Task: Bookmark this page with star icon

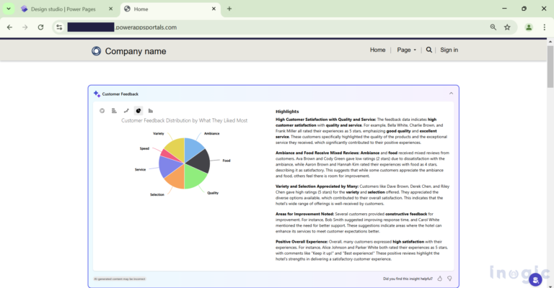Action: [507, 27]
